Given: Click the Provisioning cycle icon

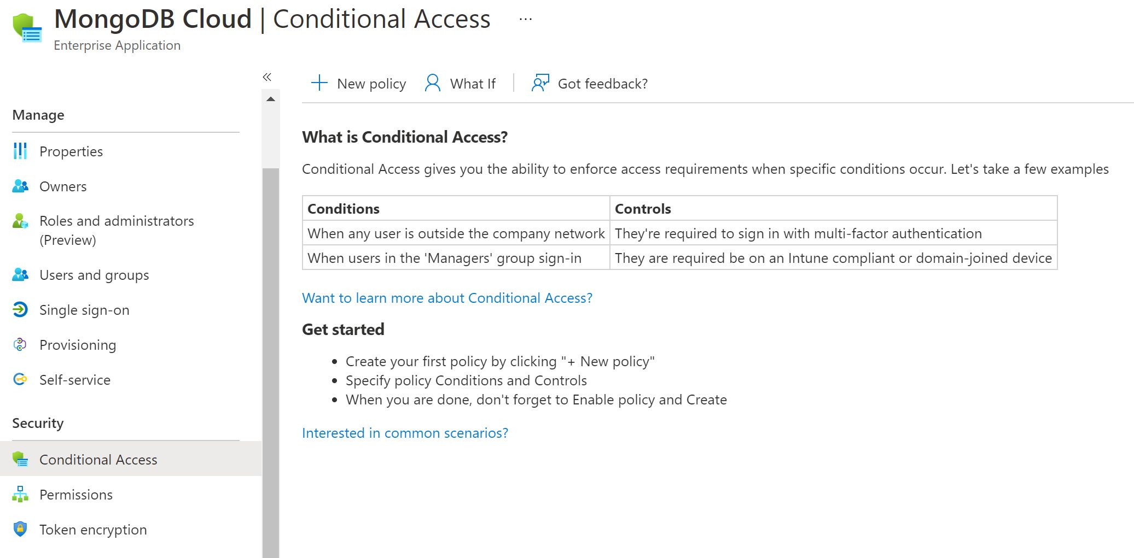Looking at the screenshot, I should coord(20,345).
